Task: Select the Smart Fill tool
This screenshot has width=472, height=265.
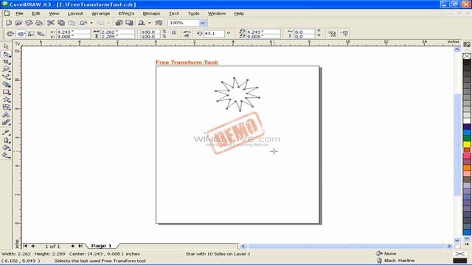Action: (6, 85)
